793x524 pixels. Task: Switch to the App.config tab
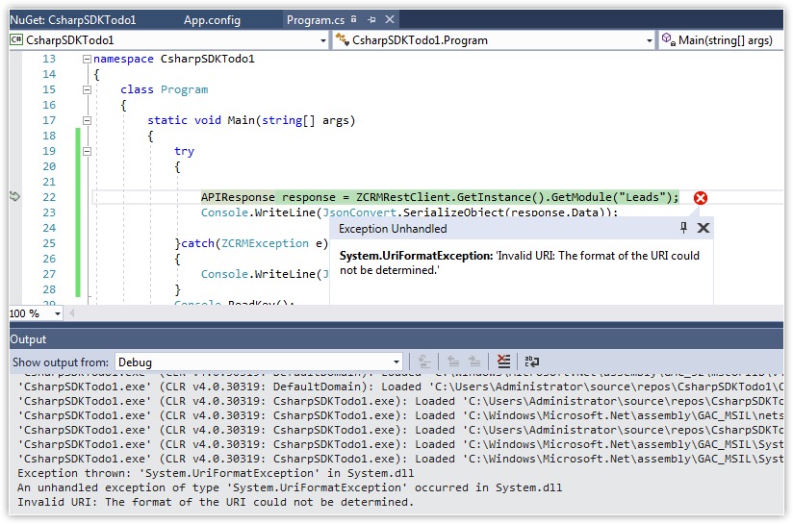pos(212,20)
